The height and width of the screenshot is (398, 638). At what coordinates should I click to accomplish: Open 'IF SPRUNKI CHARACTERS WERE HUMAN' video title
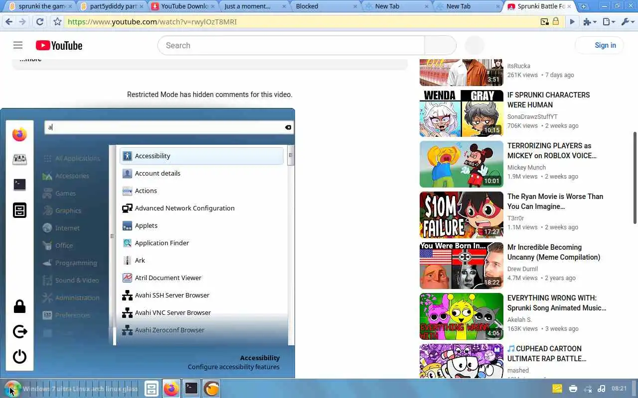(548, 99)
